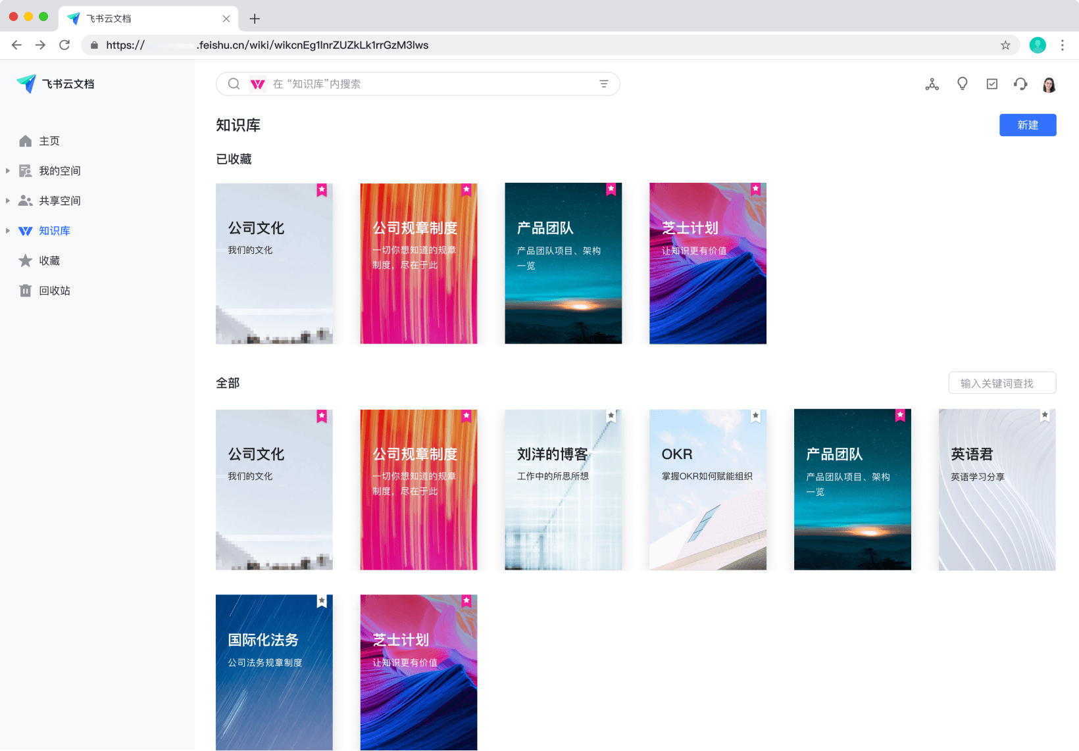Open 回收站 in the sidebar

click(54, 291)
